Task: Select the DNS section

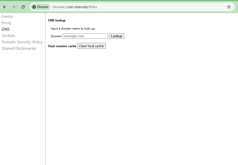Action: (6, 29)
